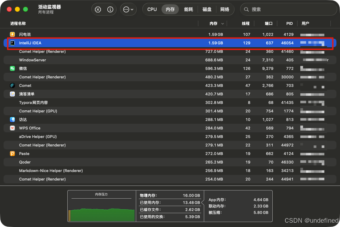Viewport: 340px width, 227px height.
Task: Select the 闪电说 app icon
Action: (x=12, y=34)
